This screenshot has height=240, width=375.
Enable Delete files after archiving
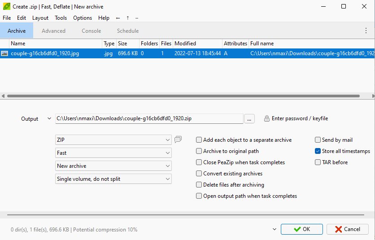point(199,185)
